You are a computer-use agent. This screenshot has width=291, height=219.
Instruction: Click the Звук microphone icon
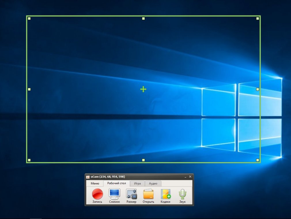tap(182, 196)
